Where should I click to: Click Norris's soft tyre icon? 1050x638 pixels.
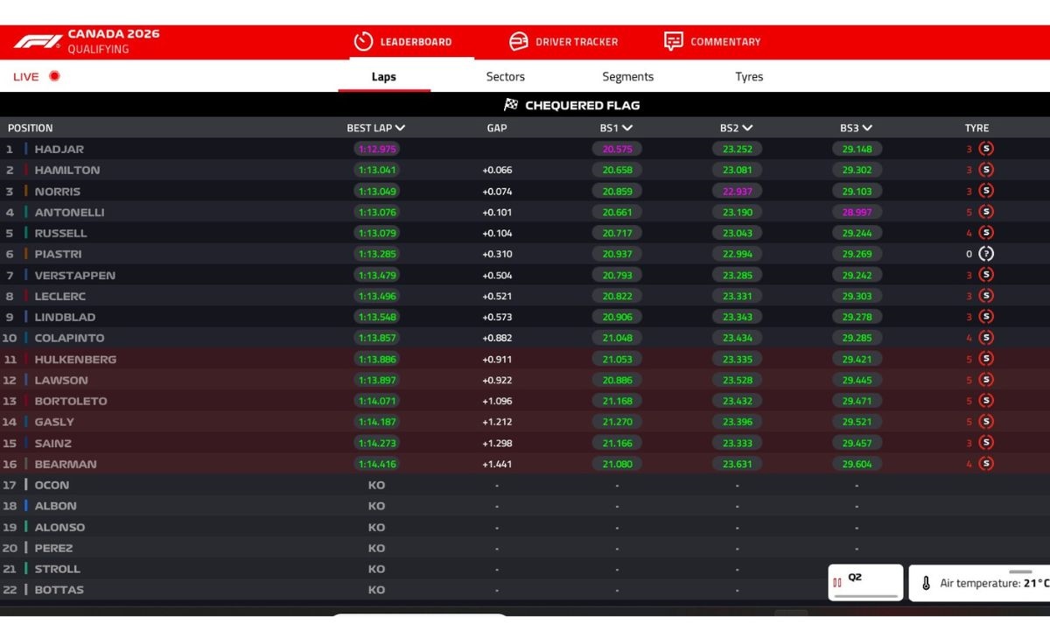pos(986,191)
